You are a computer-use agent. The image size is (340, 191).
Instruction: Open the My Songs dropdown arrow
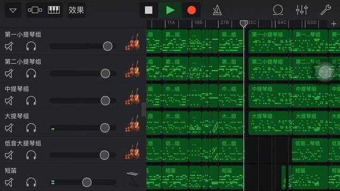(x=13, y=10)
